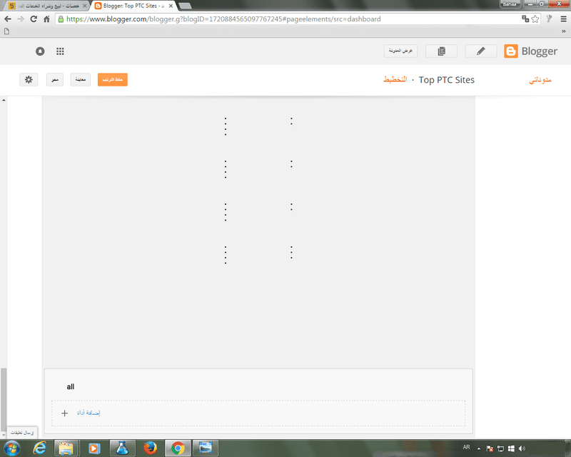Open the gear settings dropdown button
The height and width of the screenshot is (457, 571).
point(29,79)
